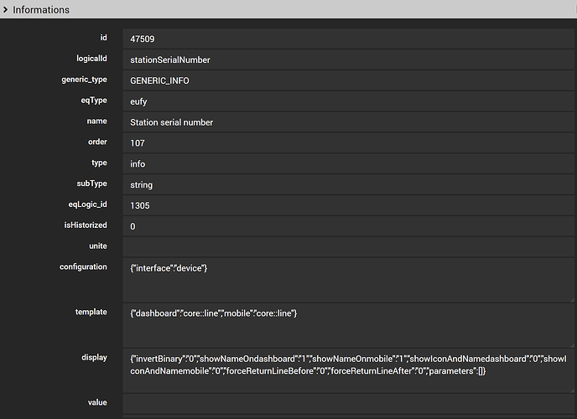
Task: Select the 'subType' label
Action: [x=91, y=184]
